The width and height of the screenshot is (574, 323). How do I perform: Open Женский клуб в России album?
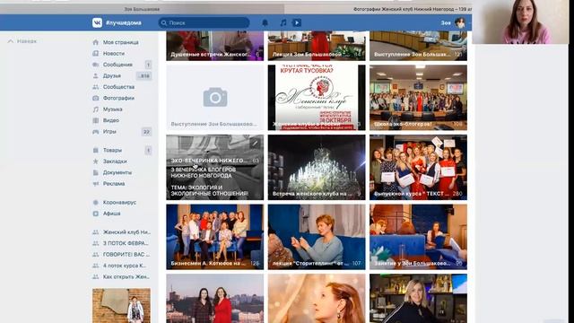[x=317, y=98]
